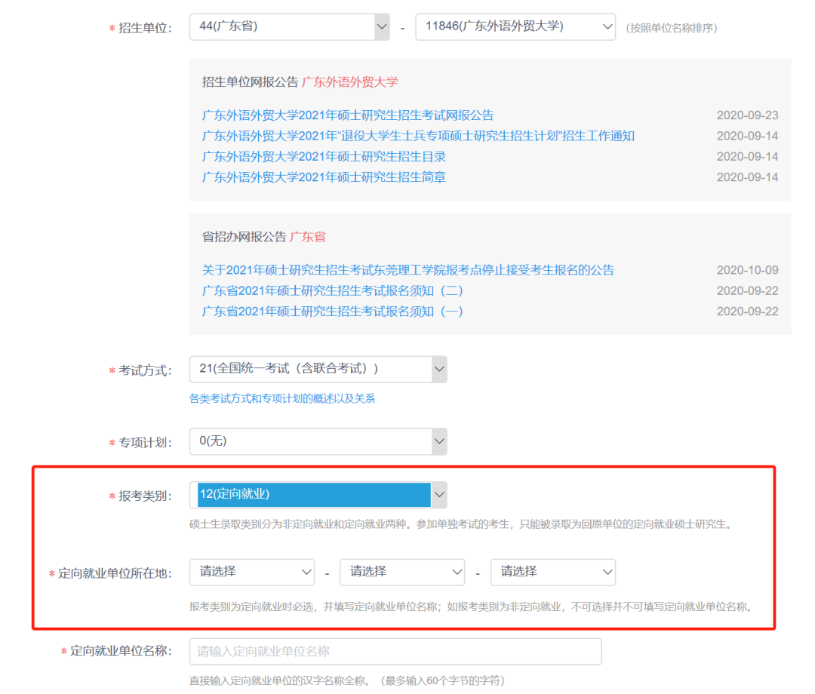Open 广东外语外贸大学2021年硕士研究生招生考试网报公告 link
Viewport: 815px width, 694px height.
point(348,115)
